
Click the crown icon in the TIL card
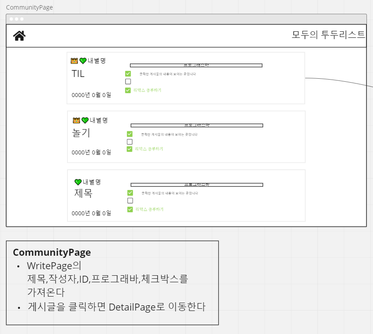(74, 61)
